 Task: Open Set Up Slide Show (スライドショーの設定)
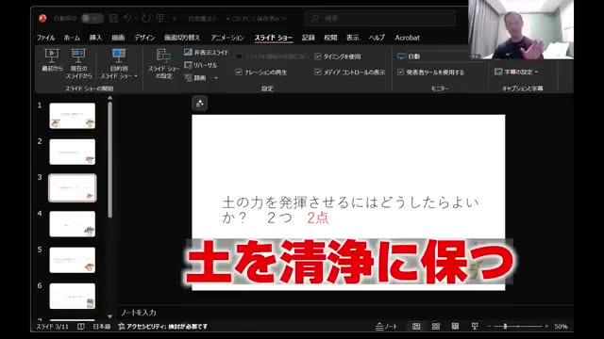(x=163, y=63)
